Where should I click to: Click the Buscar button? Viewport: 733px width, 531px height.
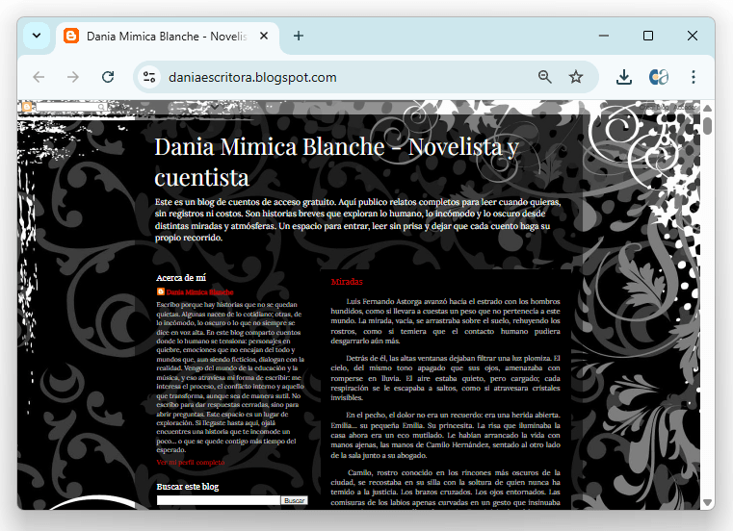point(295,500)
